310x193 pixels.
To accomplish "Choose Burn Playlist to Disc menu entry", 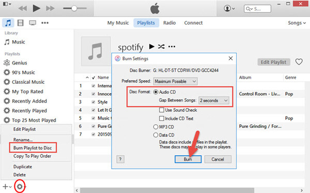I will tap(33, 148).
